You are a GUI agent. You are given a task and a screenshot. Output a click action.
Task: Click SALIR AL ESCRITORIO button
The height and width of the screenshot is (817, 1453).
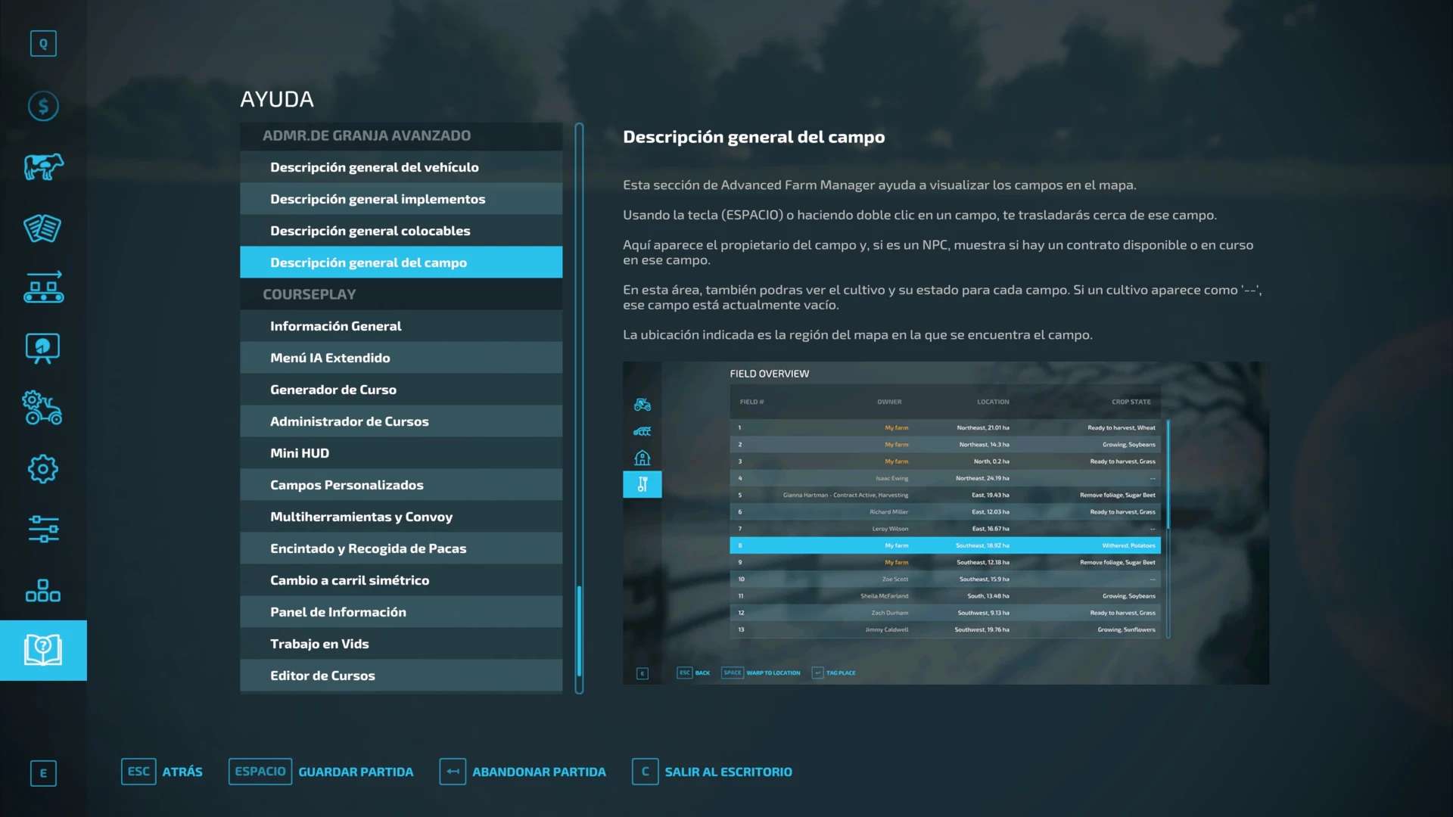tap(727, 772)
